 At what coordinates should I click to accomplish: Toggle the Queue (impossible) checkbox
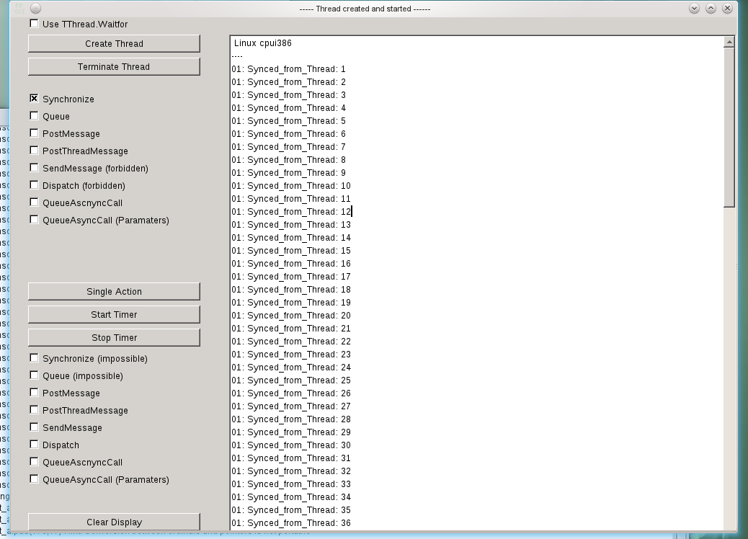coord(34,375)
